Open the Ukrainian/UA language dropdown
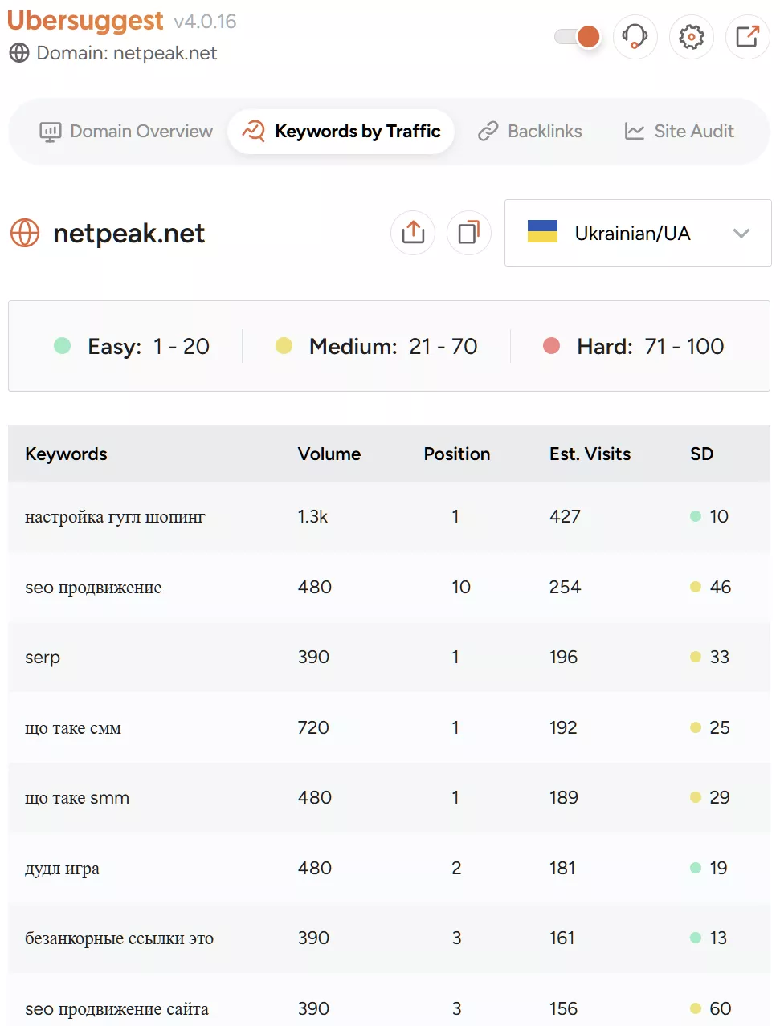Viewport: 780px width, 1026px height. 637,233
